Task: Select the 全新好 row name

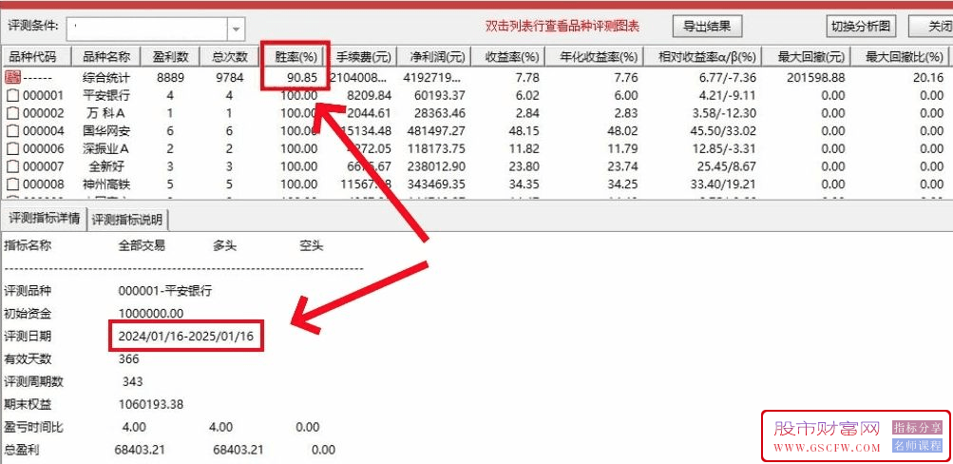Action: pos(106,166)
